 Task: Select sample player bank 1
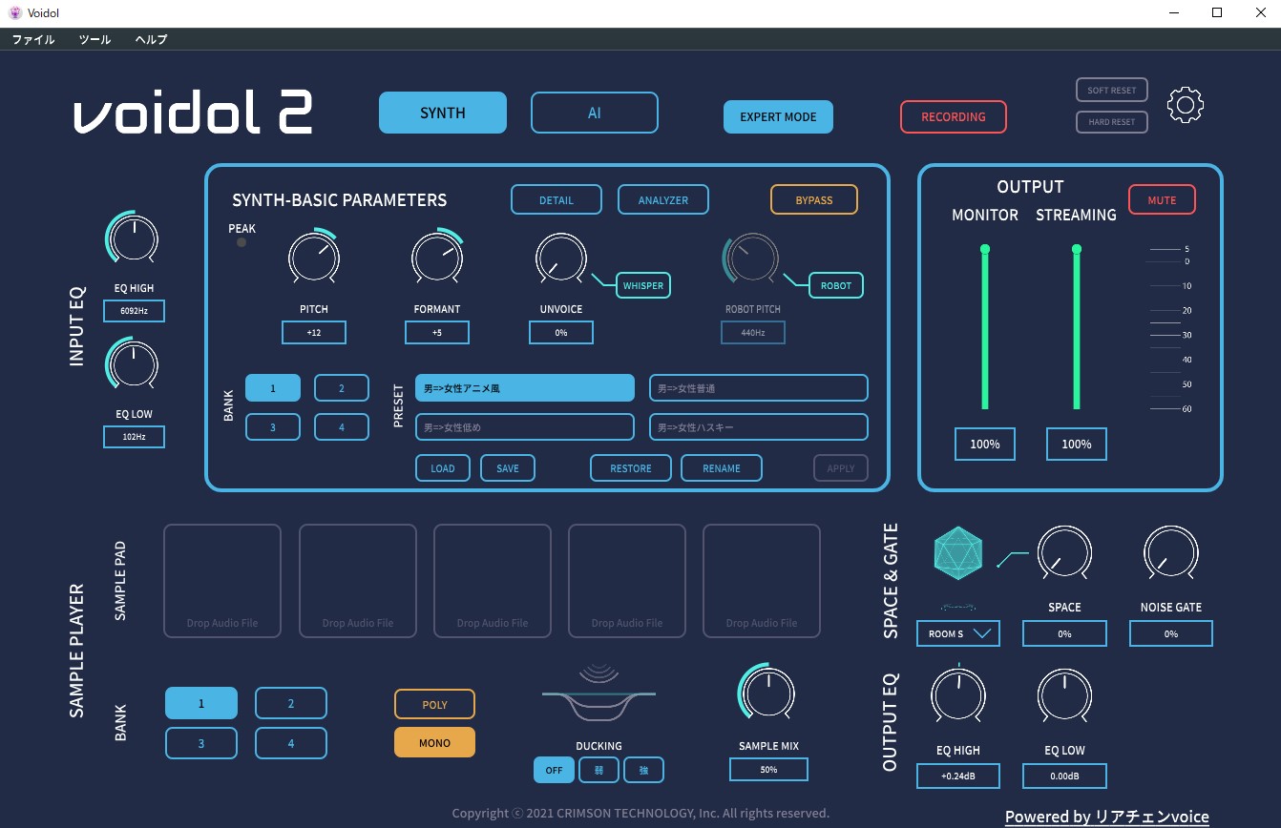point(201,703)
